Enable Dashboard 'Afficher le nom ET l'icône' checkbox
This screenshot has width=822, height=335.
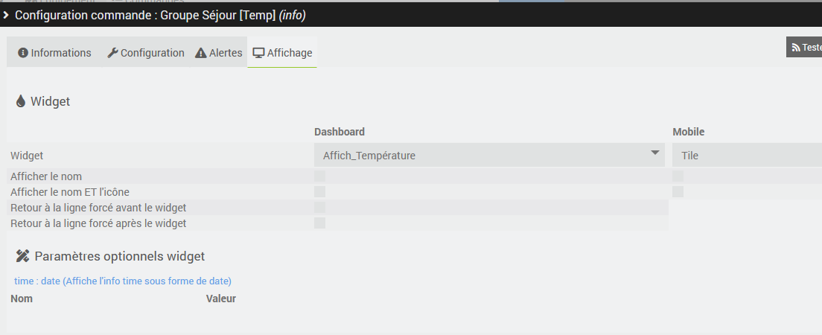[x=320, y=192]
